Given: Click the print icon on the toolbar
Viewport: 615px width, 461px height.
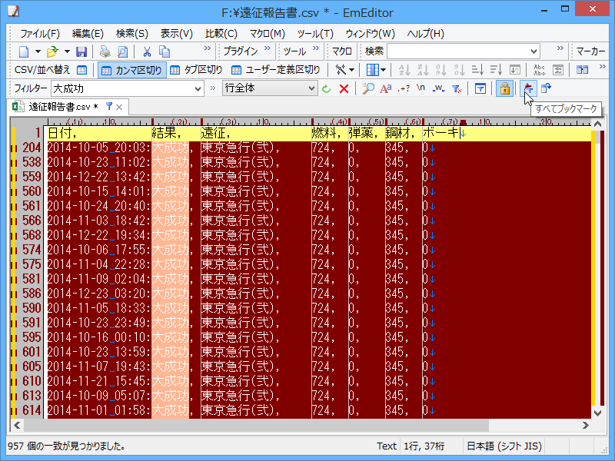Looking at the screenshot, I should point(104,51).
